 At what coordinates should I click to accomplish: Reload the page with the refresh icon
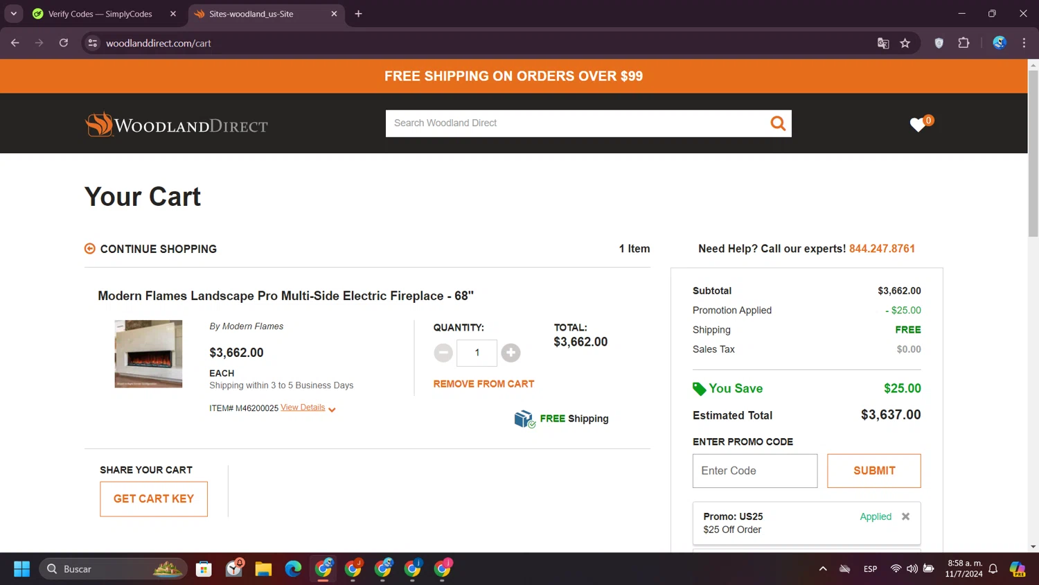(x=63, y=43)
